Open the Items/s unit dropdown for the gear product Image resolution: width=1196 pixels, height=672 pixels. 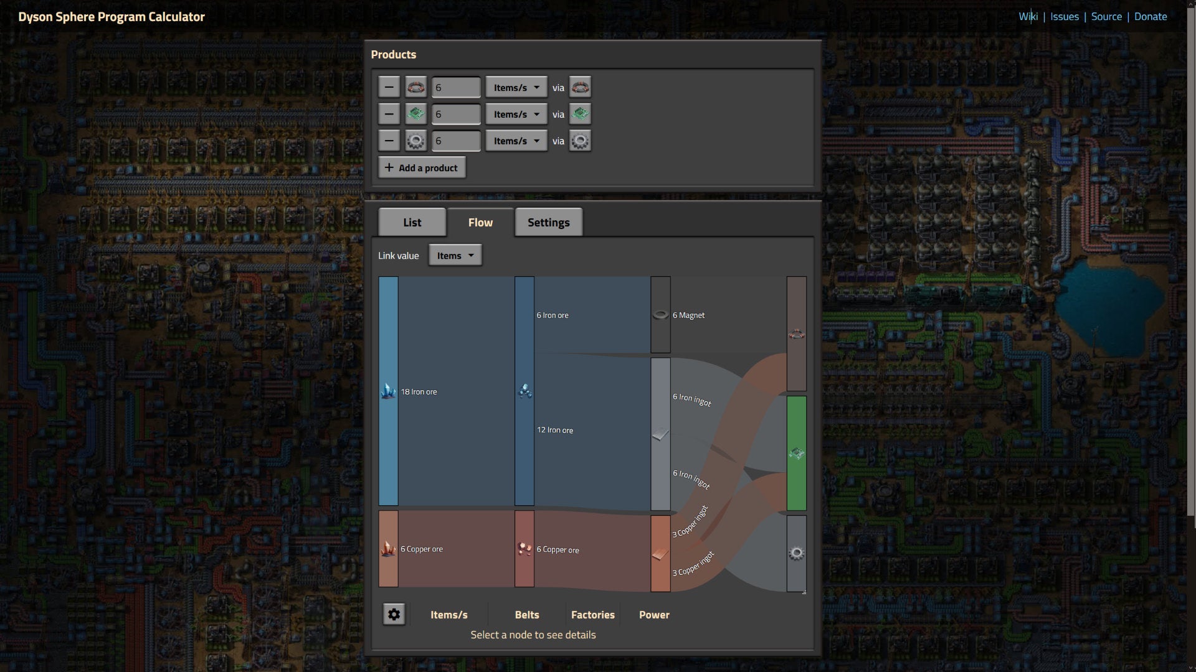click(515, 141)
